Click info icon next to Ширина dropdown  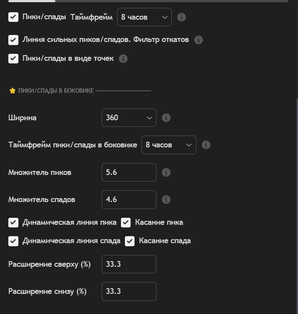166,118
